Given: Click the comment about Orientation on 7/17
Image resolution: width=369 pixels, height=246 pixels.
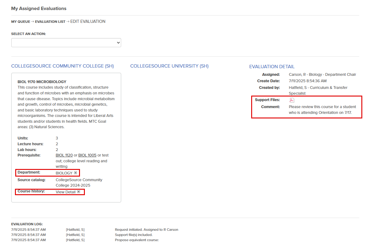Looking at the screenshot, I should click(323, 110).
